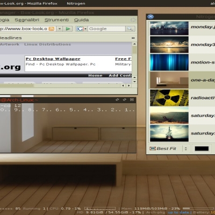Screen dimensions: 215x215
Task: Select the one-a-day room wallpaper thumbnail
Action: pos(169,80)
